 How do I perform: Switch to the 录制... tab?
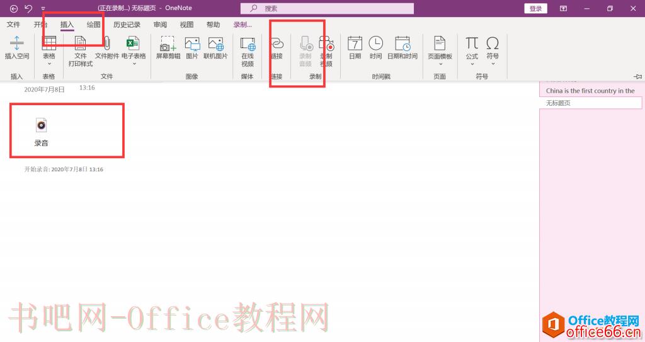[x=243, y=25]
